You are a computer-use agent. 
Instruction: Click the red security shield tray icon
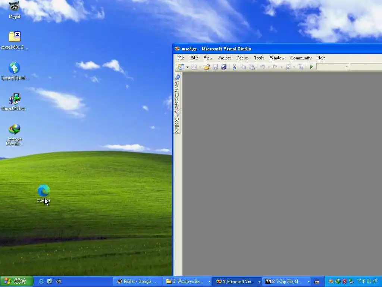point(344,281)
